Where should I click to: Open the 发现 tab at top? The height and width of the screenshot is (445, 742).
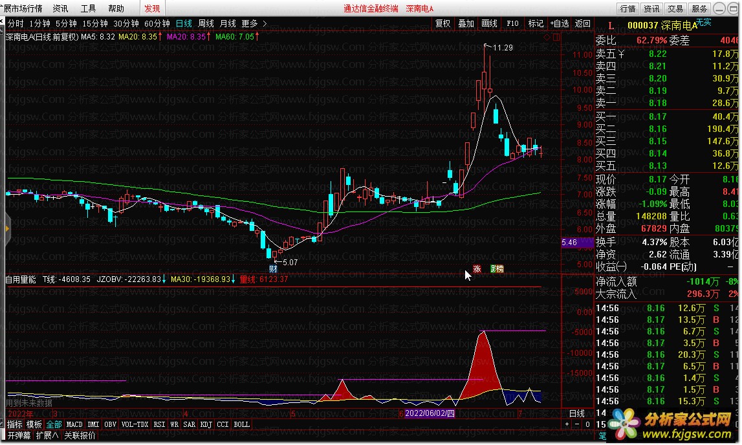point(153,8)
